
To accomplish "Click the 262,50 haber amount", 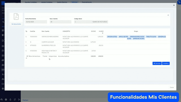I will point(101,45).
